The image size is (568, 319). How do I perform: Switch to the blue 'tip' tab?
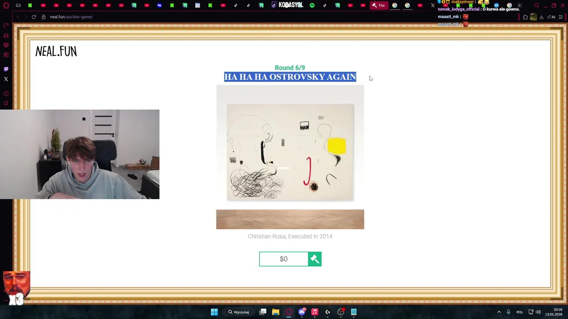(159, 5)
